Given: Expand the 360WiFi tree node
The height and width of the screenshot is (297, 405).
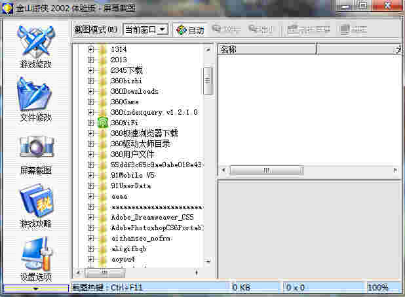Looking at the screenshot, I should point(90,123).
